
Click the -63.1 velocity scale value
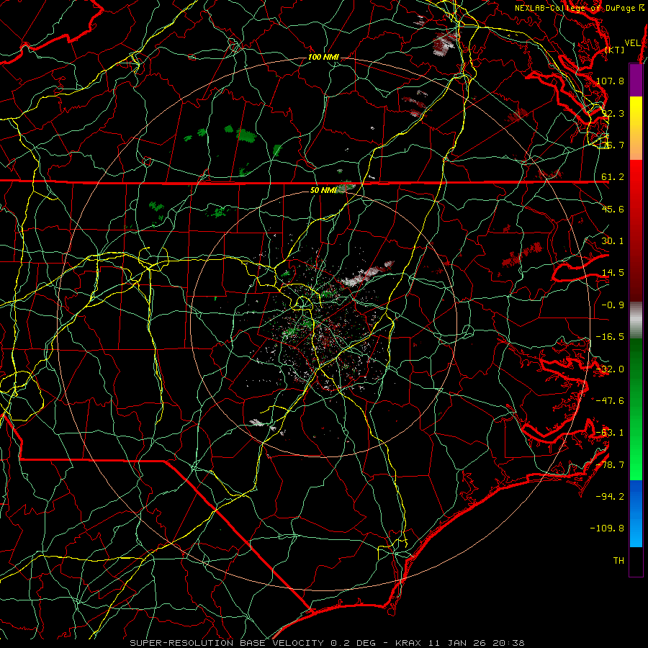610,433
